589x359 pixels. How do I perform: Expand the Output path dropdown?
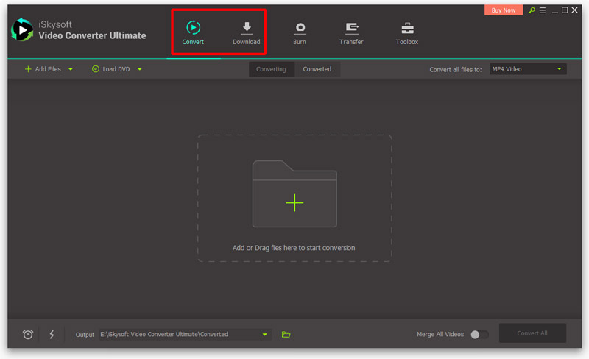point(264,334)
